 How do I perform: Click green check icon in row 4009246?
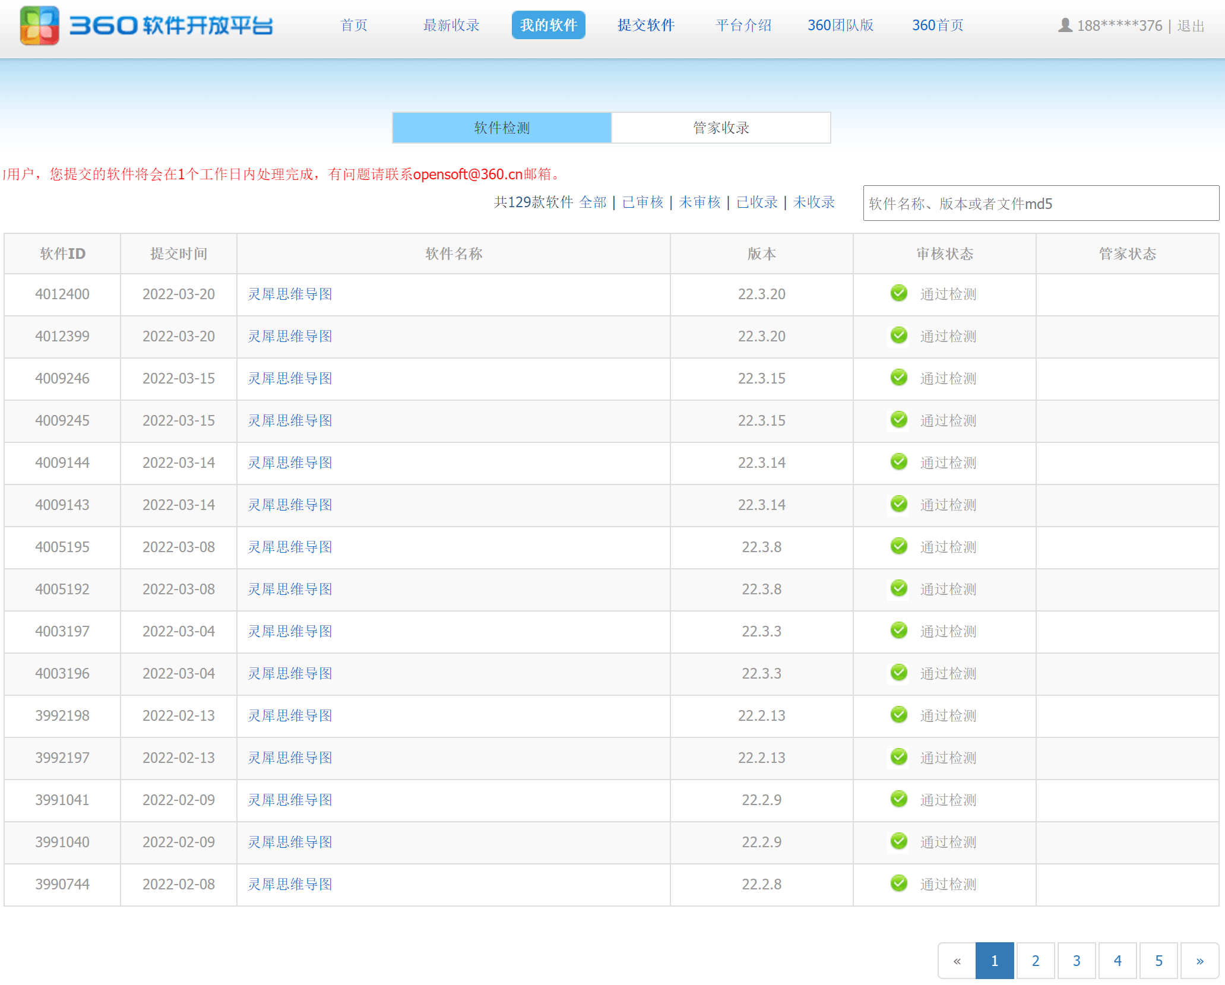899,378
